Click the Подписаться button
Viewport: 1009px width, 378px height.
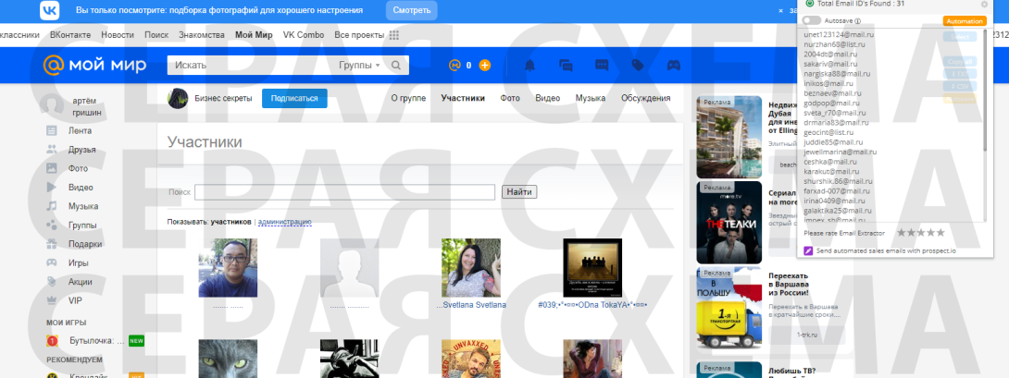(x=294, y=98)
